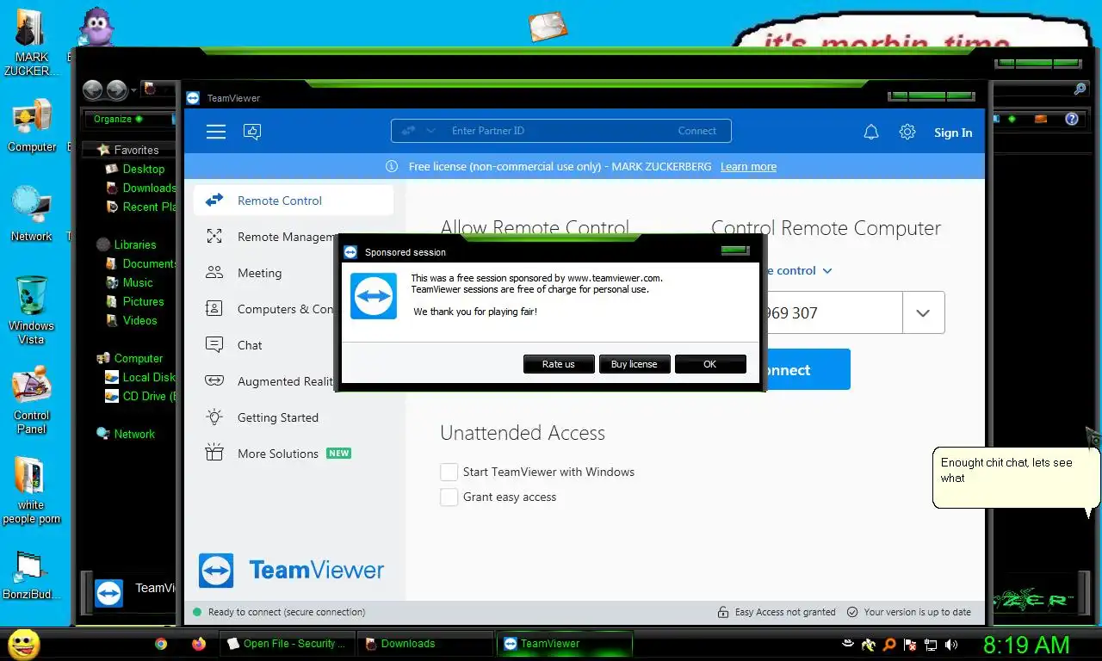Check Start TeamViewer with Windows
This screenshot has height=661, width=1102.
click(449, 472)
